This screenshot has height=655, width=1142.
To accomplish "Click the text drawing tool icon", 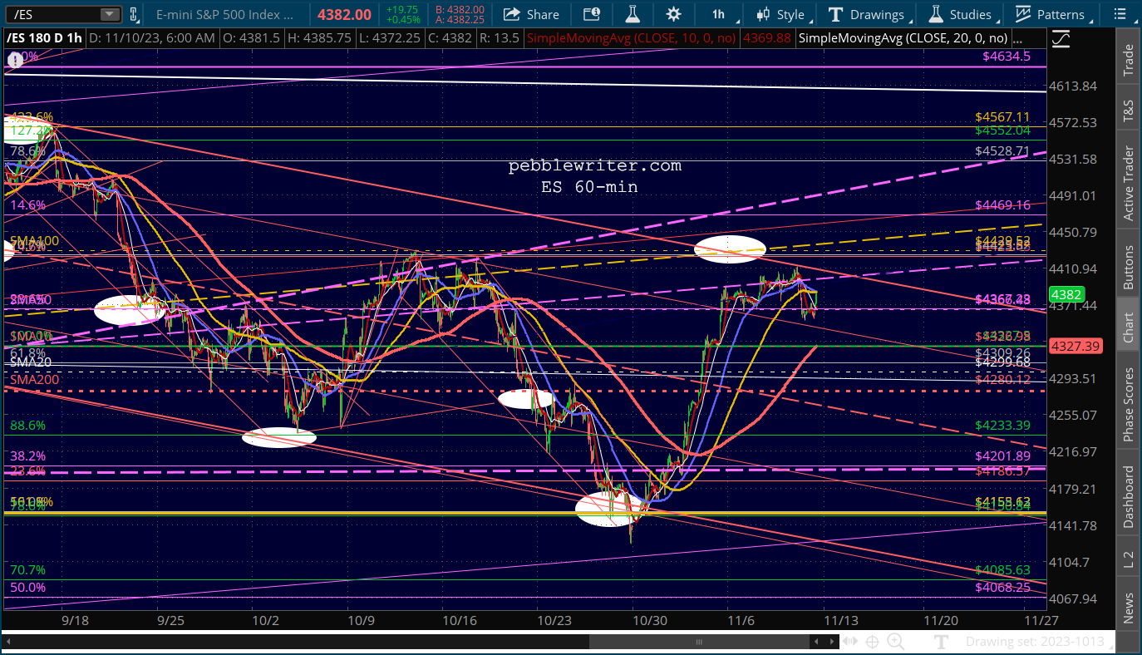I will (x=942, y=641).
